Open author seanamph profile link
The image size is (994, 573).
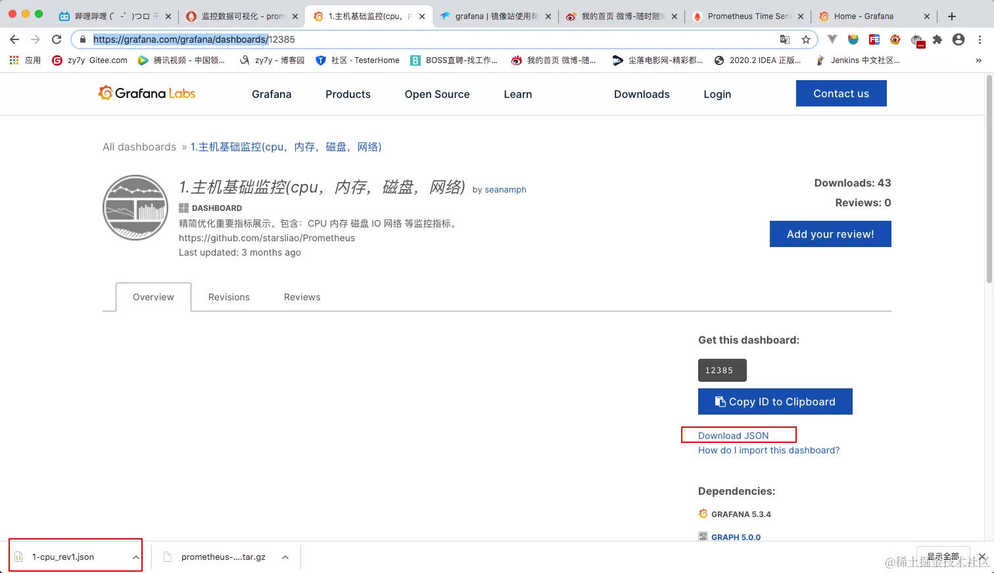coord(505,189)
